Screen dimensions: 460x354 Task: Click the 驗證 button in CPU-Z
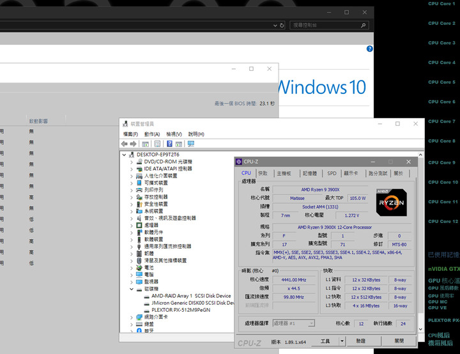361,341
